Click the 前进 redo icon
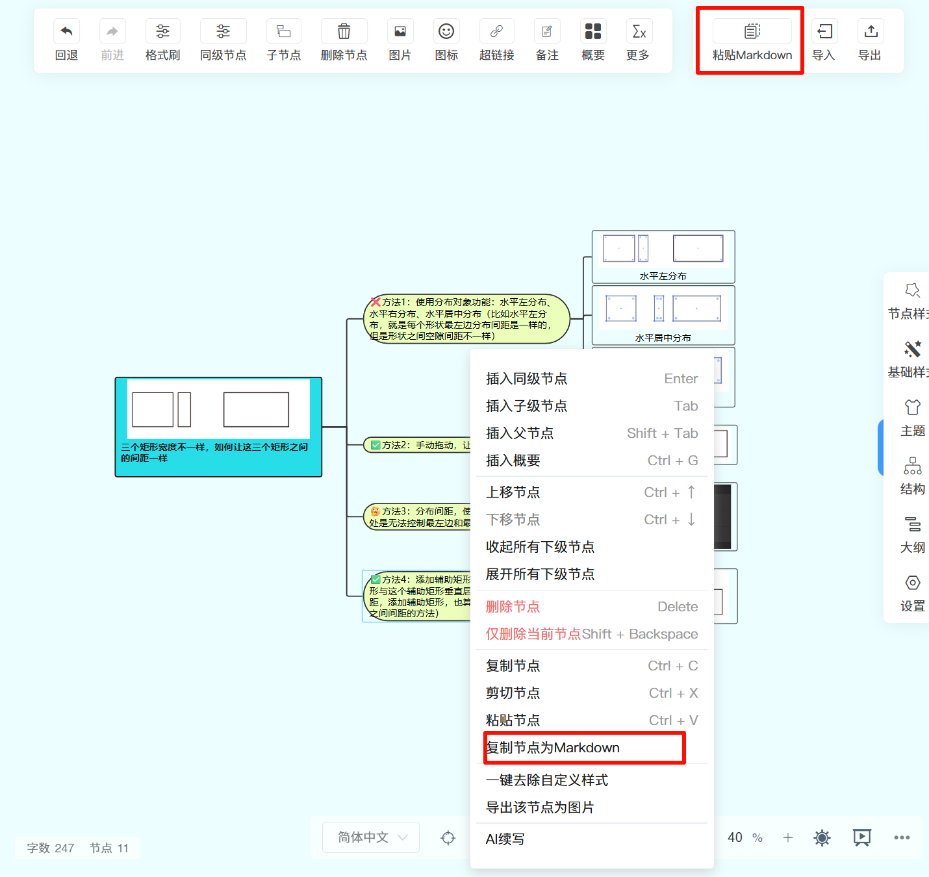The height and width of the screenshot is (877, 929). coord(112,31)
